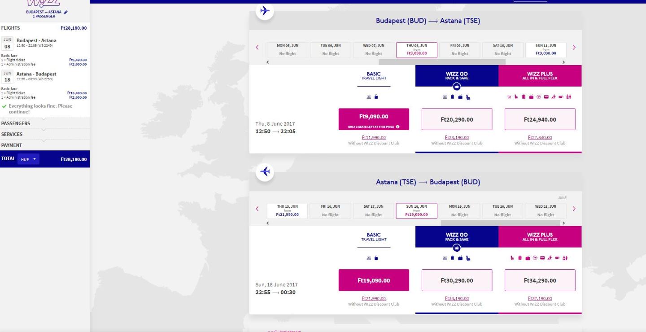This screenshot has height=332, width=646.
Task: Expand the Passengers section in the sidebar
Action: click(44, 123)
